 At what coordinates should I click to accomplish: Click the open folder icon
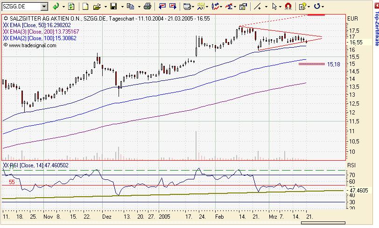pyautogui.click(x=97, y=7)
